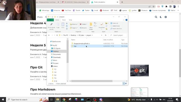Open taskbar notification center icon
This screenshot has height=102, width=181.
177,99
